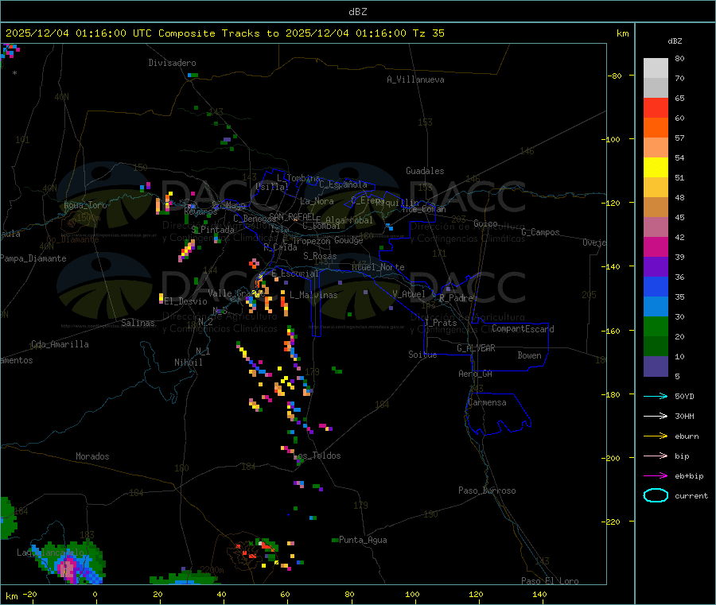716x605 pixels.
Task: Click the Carmensa location label
Action: point(487,402)
